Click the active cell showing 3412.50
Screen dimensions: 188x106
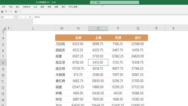click(98, 62)
